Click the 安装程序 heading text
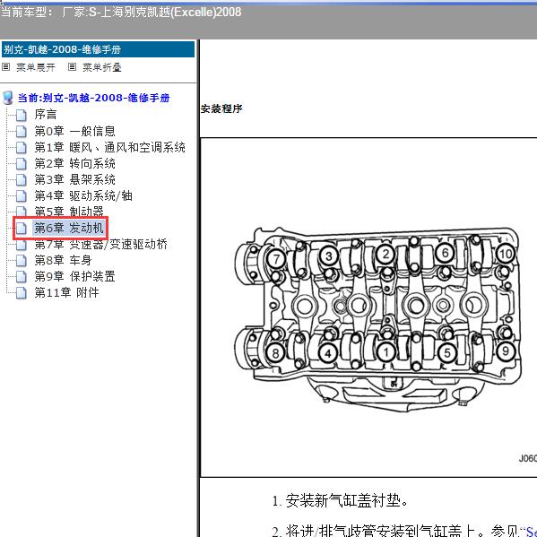The height and width of the screenshot is (537, 537). (x=221, y=108)
